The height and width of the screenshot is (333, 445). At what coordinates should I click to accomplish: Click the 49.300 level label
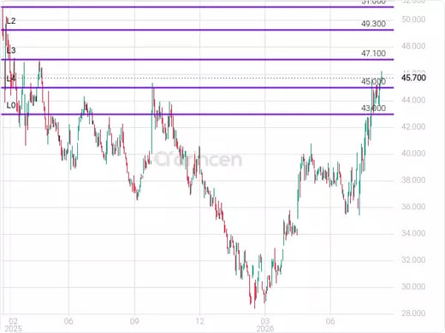(373, 24)
